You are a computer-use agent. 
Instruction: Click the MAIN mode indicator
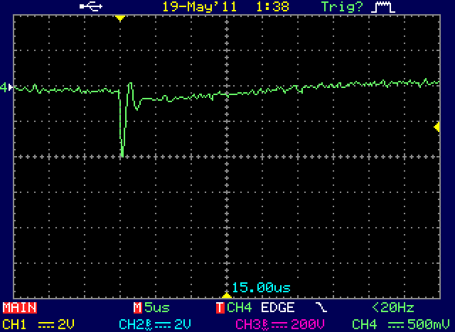coord(20,307)
